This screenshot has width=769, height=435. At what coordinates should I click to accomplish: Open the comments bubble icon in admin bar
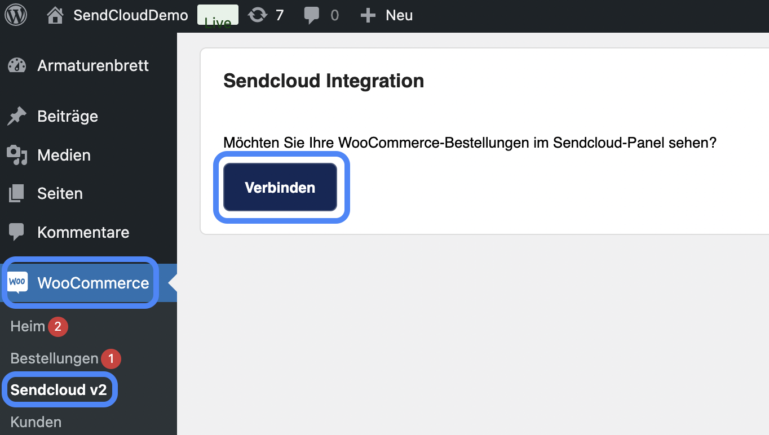pos(311,16)
